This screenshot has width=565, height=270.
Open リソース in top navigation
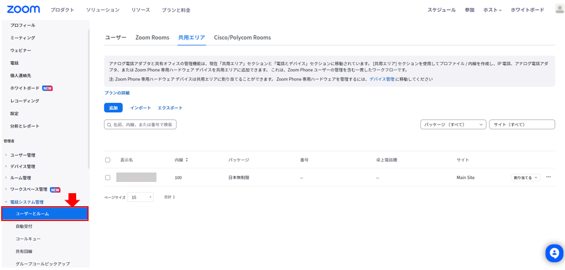[x=141, y=10]
